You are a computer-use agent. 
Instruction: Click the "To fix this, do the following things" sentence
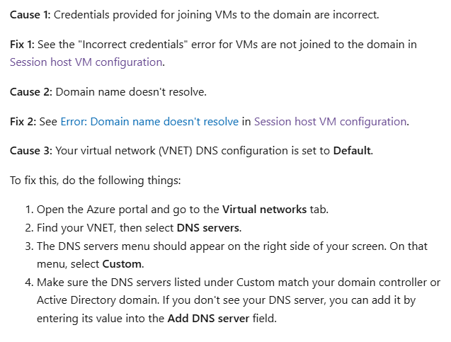(95, 181)
